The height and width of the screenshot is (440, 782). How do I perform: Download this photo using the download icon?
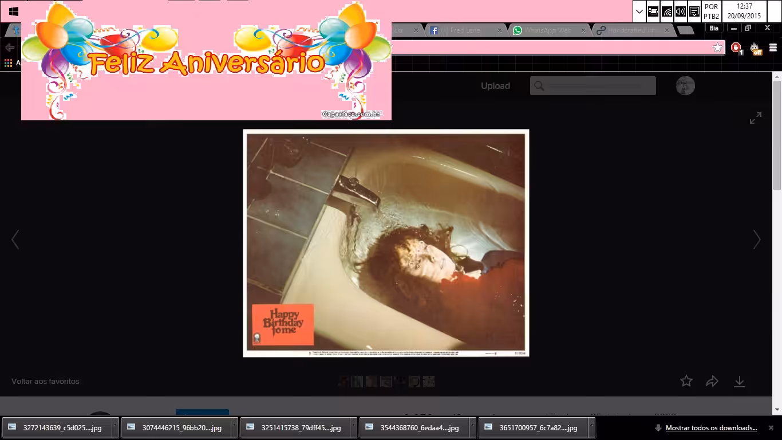pyautogui.click(x=740, y=382)
